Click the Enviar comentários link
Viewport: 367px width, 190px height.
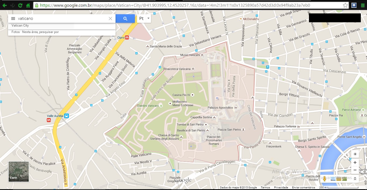(x=304, y=188)
